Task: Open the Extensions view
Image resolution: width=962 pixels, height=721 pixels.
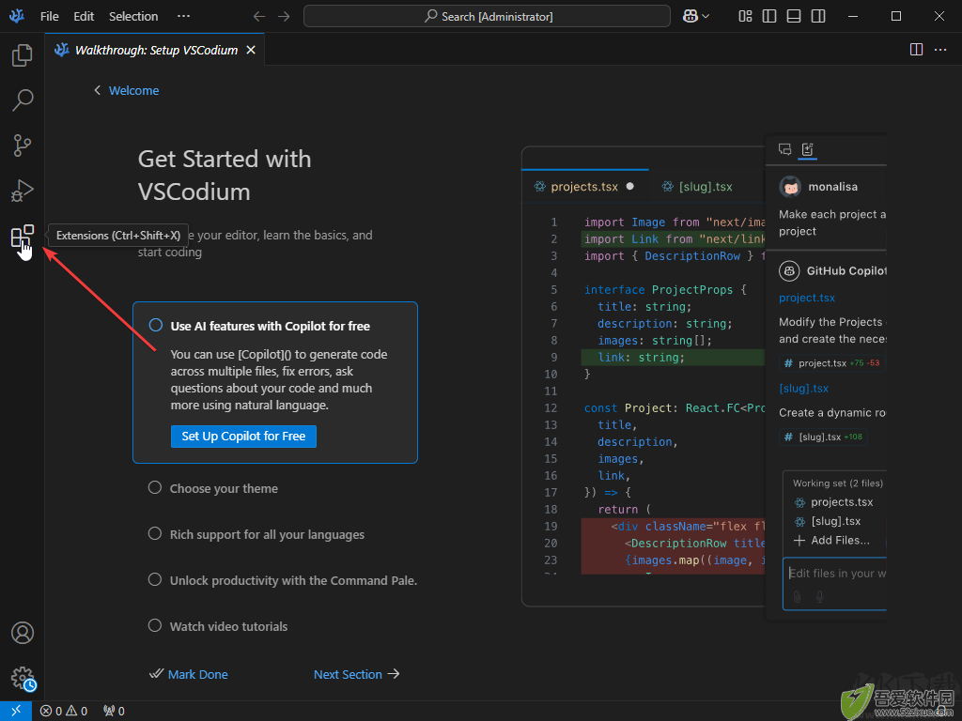Action: (23, 236)
